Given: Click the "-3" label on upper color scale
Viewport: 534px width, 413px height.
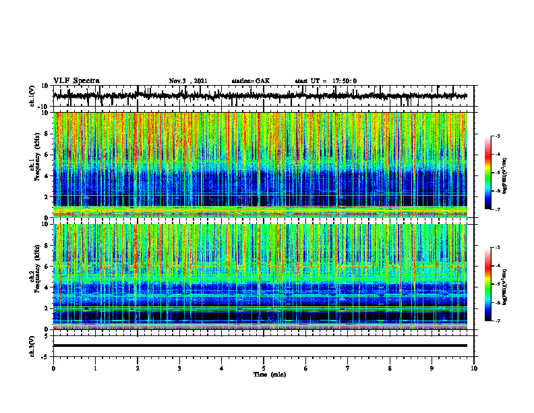Looking at the screenshot, I should 497,136.
